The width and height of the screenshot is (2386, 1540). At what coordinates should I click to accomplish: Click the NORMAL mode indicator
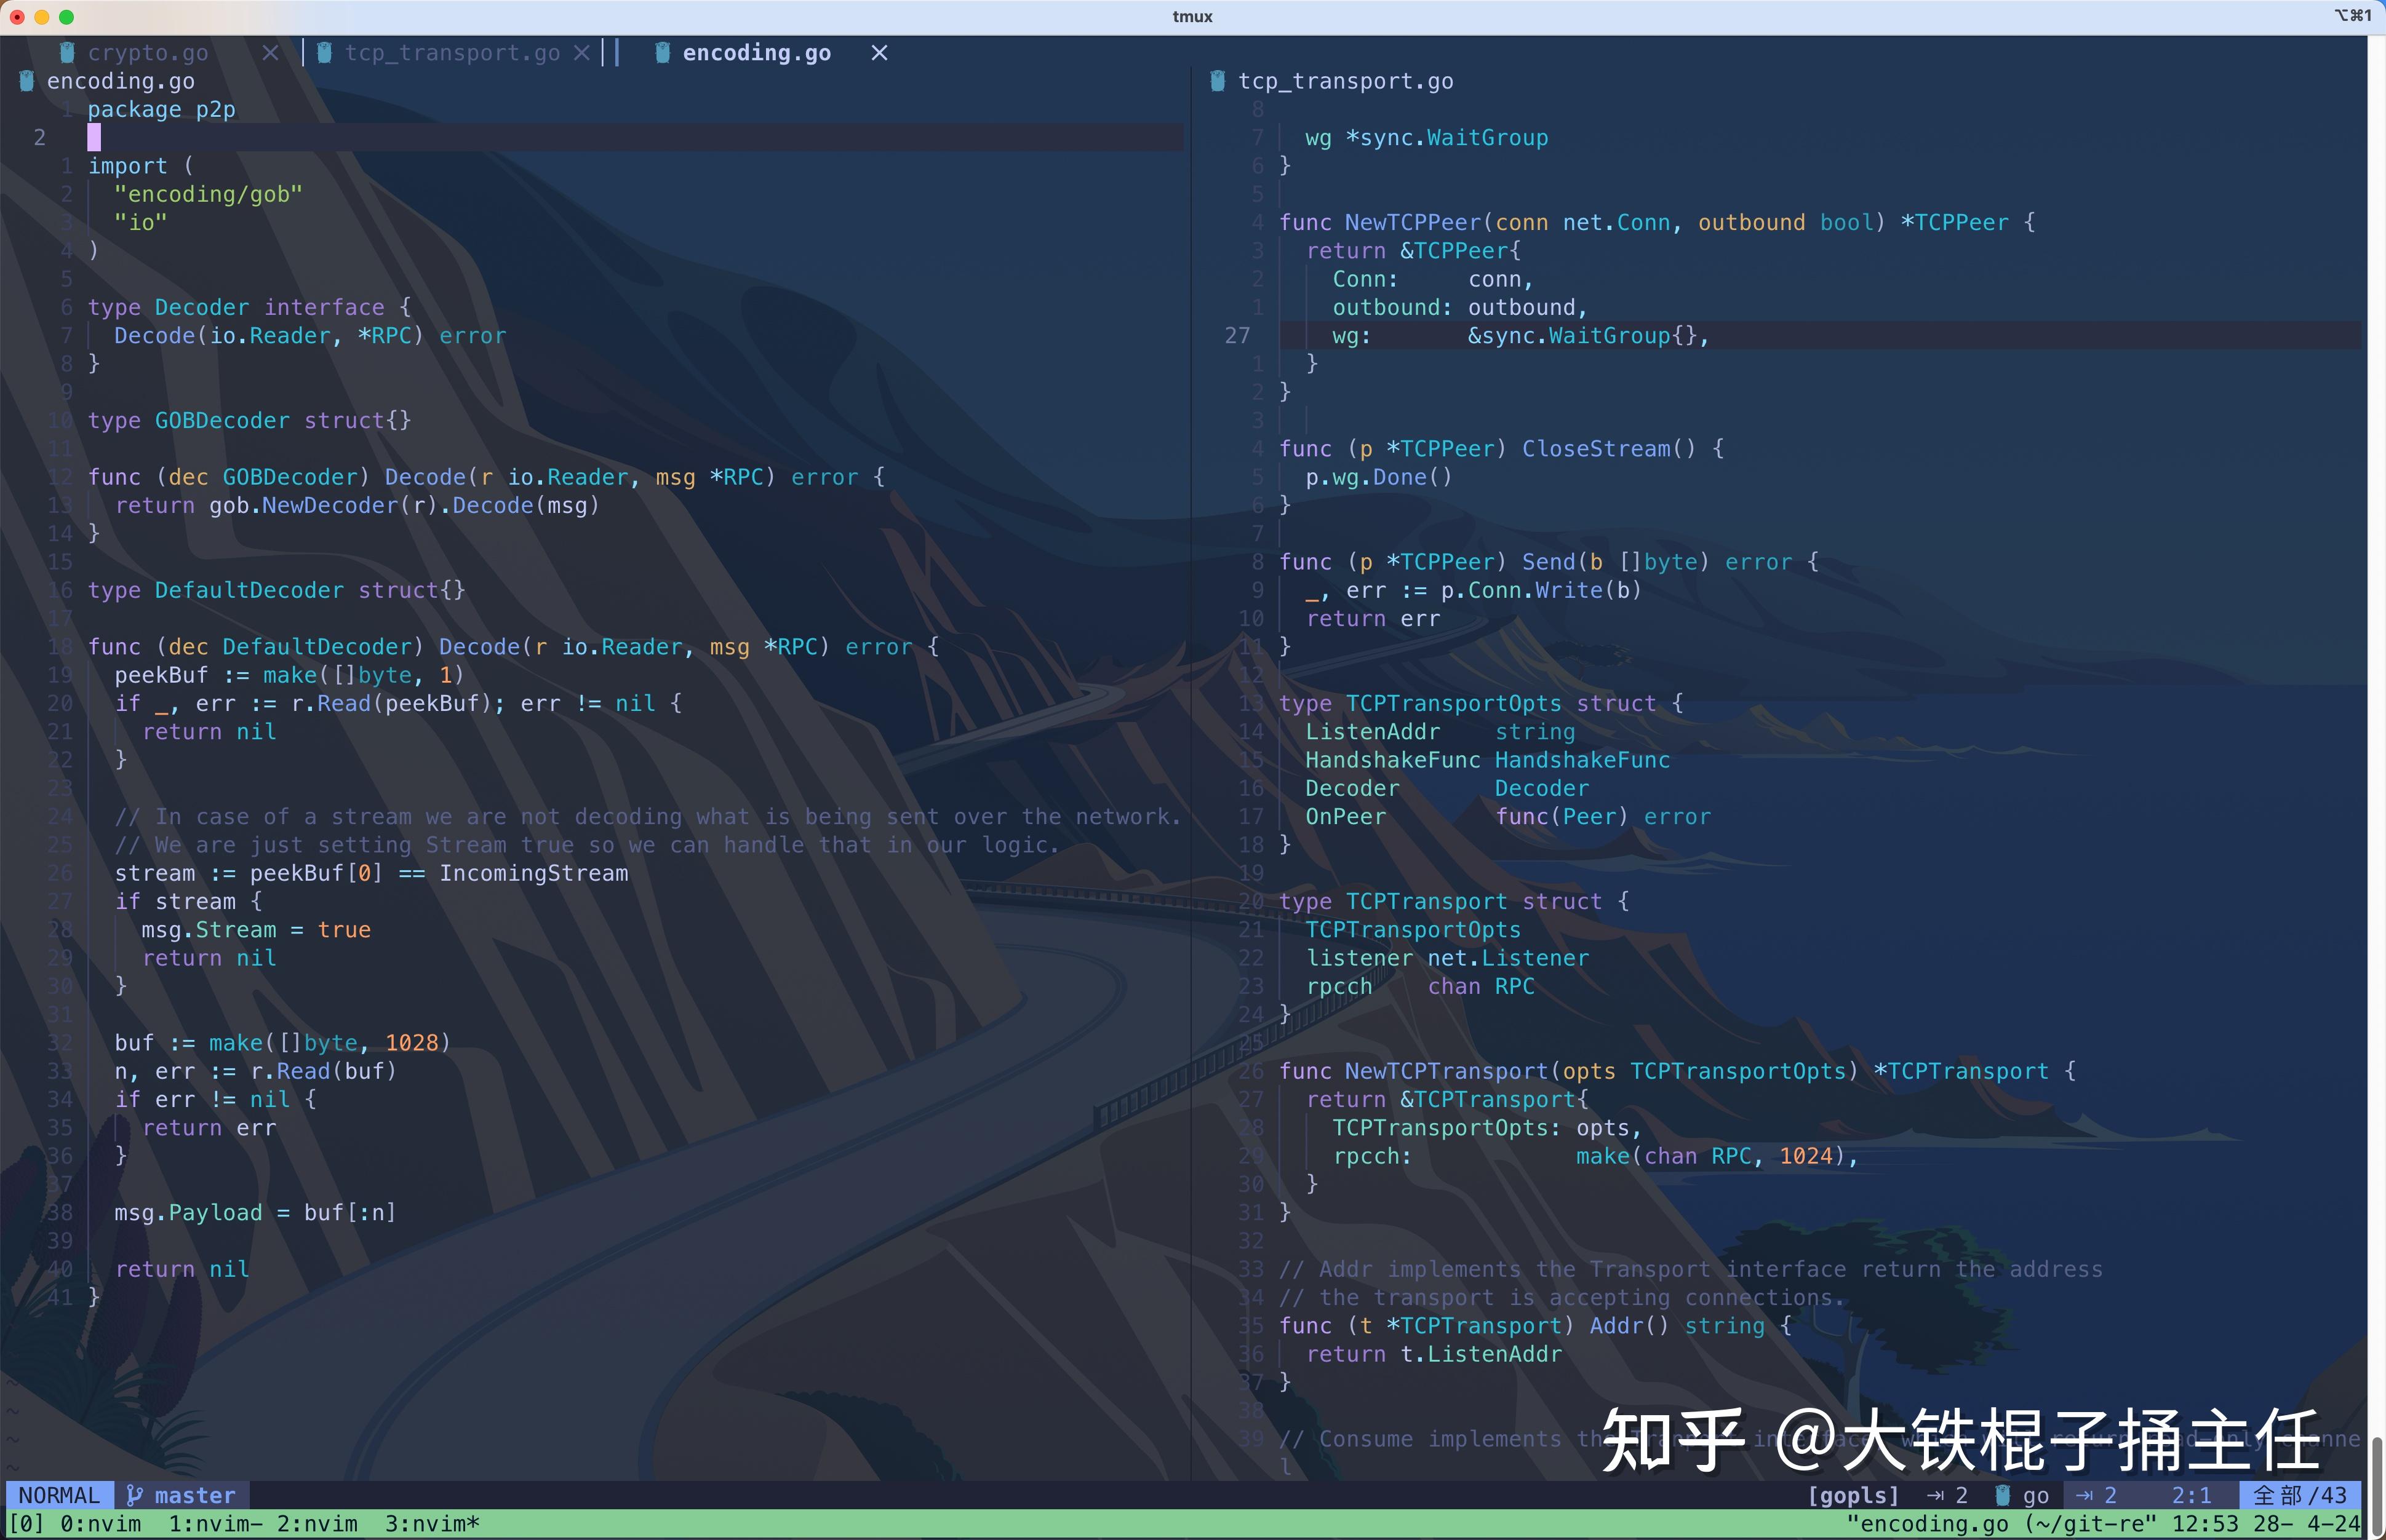[x=58, y=1494]
